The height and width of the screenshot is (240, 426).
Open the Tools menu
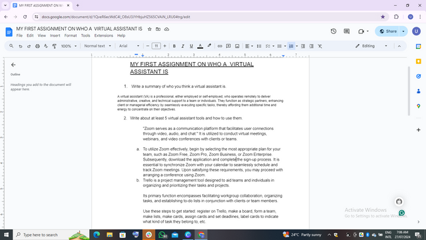85,35
